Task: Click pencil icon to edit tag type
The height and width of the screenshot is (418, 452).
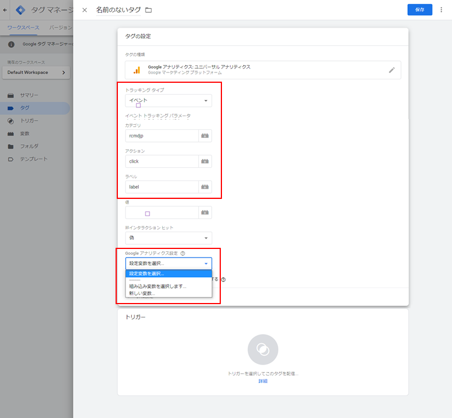Action: tap(392, 70)
